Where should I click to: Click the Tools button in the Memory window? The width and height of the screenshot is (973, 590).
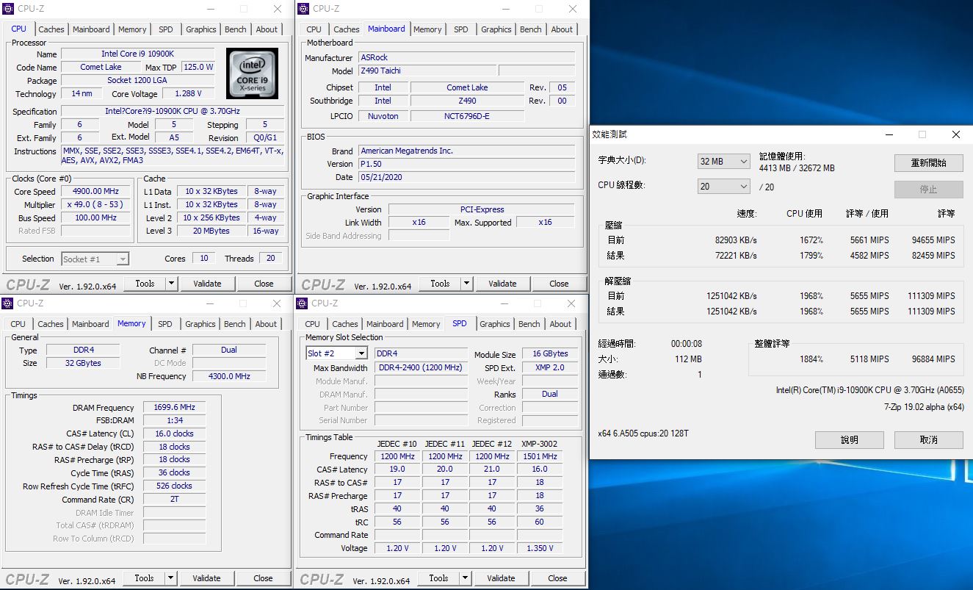144,578
